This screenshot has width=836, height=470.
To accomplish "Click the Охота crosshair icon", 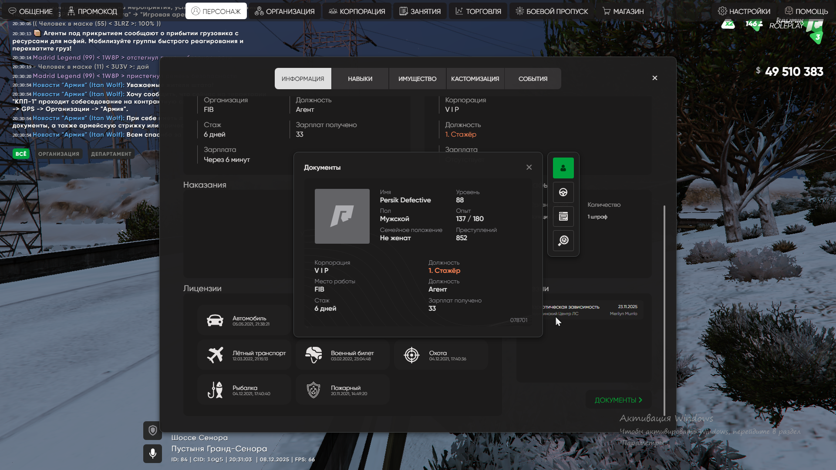I will tap(411, 355).
